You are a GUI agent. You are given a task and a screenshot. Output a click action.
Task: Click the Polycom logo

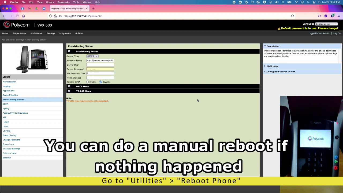point(16,25)
